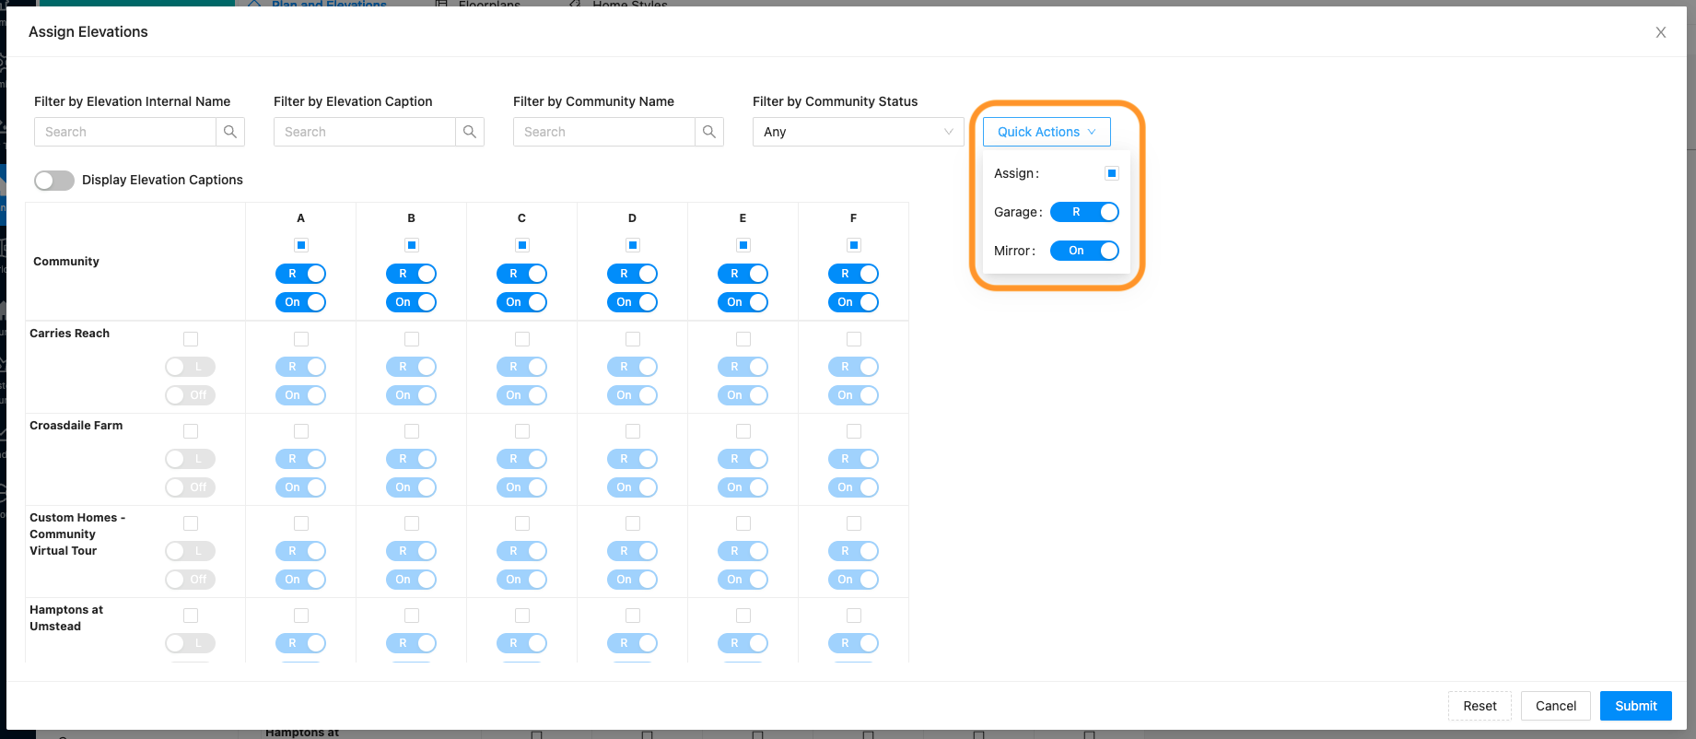Toggle the Quick Actions Mirror switch

click(x=1084, y=251)
